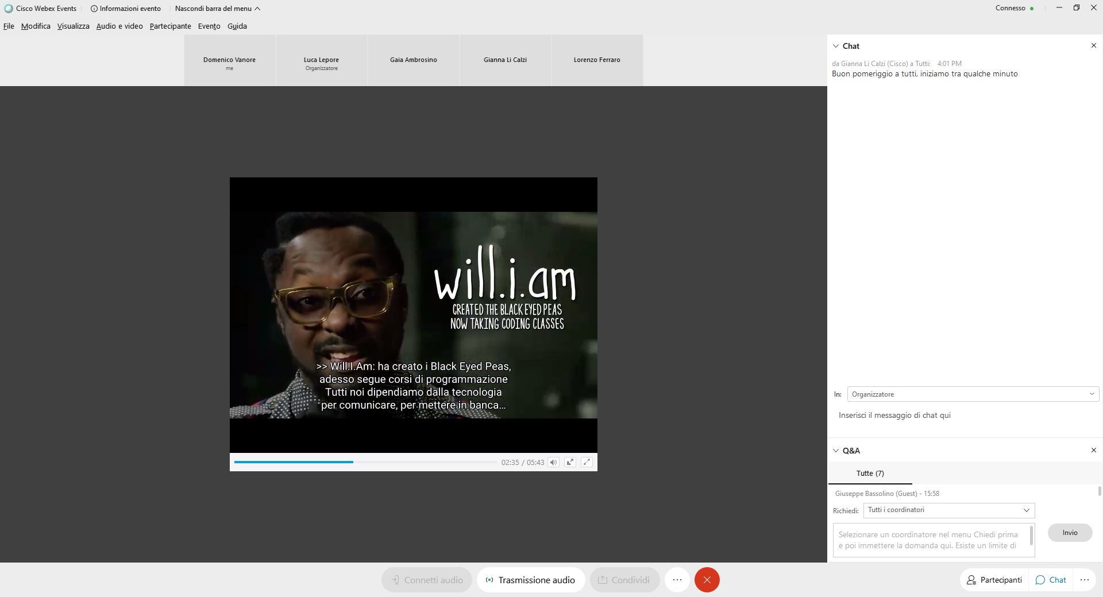Minimize the Webex Events window
The height and width of the screenshot is (597, 1103).
pos(1059,8)
